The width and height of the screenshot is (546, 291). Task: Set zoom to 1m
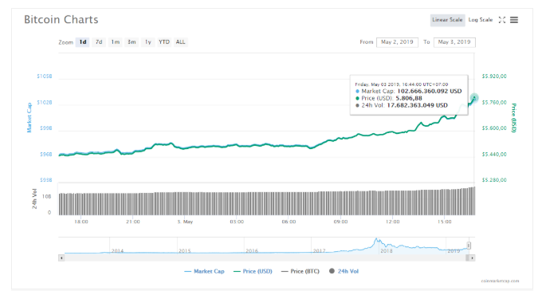[116, 42]
